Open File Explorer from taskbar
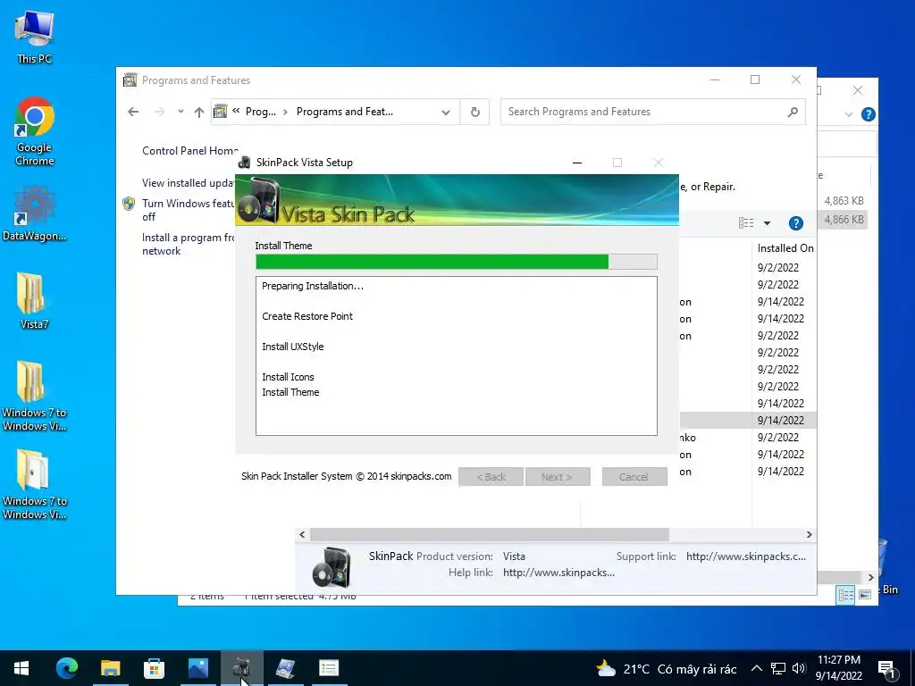Screen dimensions: 915x686 (110, 668)
